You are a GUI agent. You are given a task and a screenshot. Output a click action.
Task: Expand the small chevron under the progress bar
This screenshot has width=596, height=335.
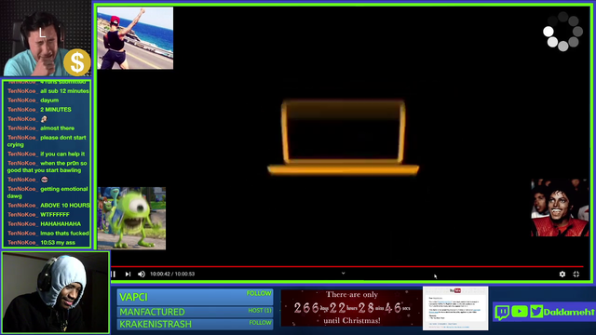[x=343, y=273]
